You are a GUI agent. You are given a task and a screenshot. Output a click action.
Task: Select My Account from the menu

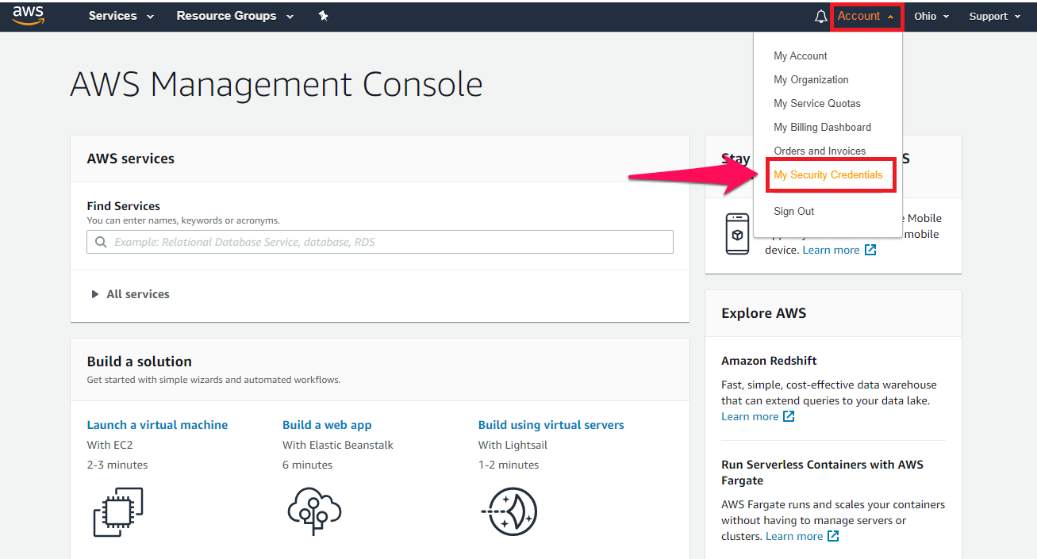point(801,56)
